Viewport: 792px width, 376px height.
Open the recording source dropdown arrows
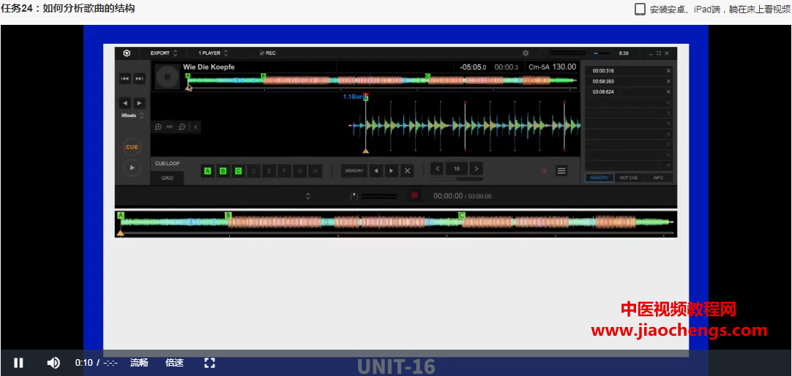coord(308,196)
